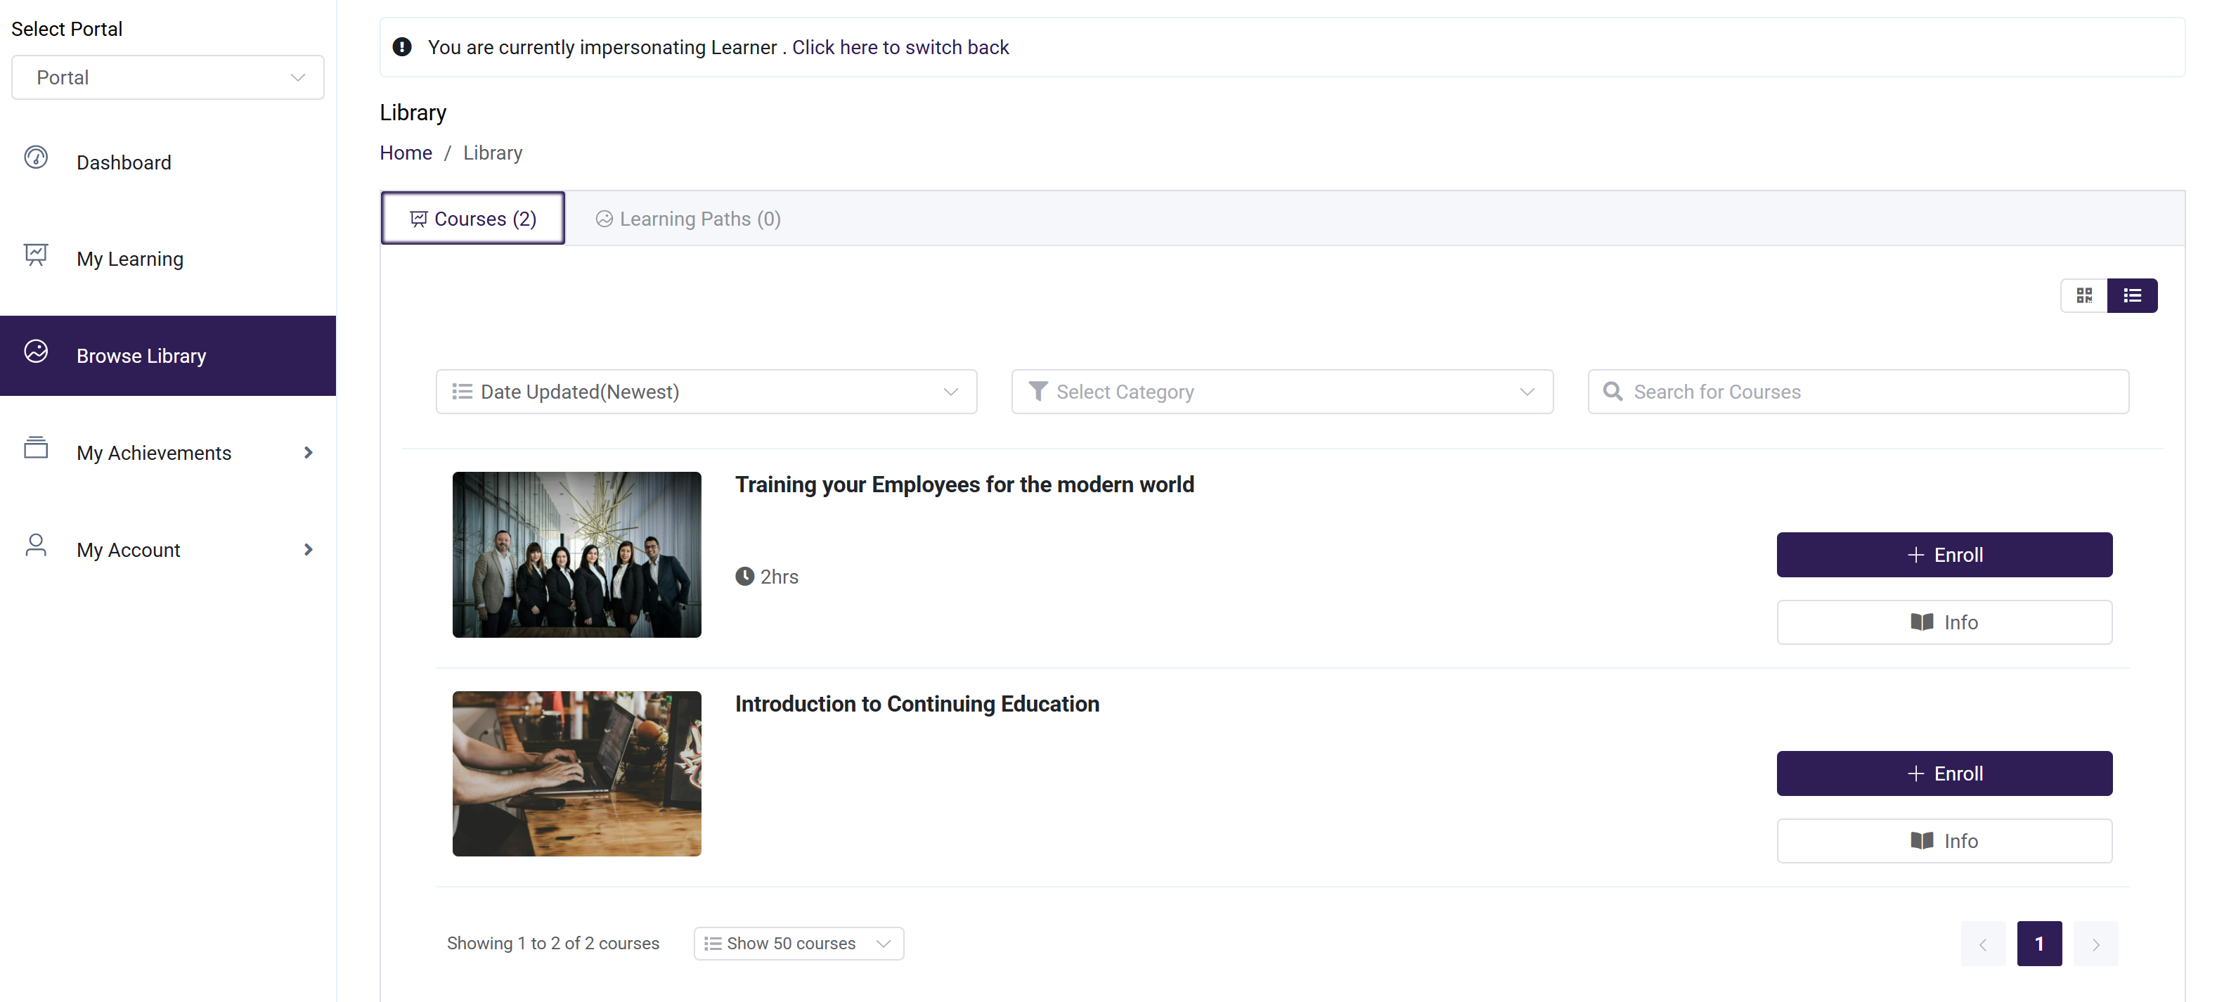2217x1002 pixels.
Task: Open the Select Portal dropdown
Action: pyautogui.click(x=168, y=77)
